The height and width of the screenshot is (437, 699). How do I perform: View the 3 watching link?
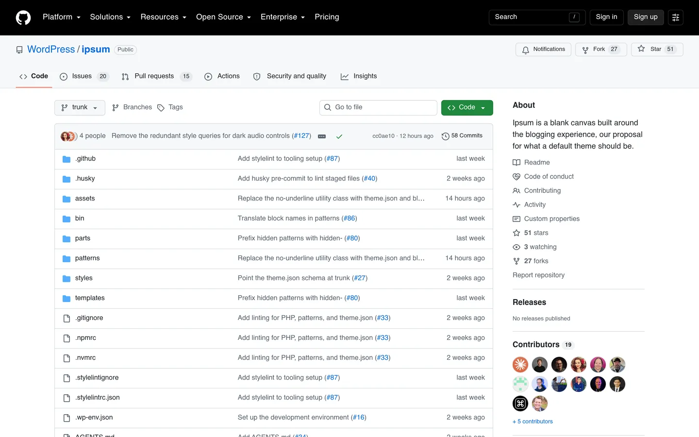534,247
